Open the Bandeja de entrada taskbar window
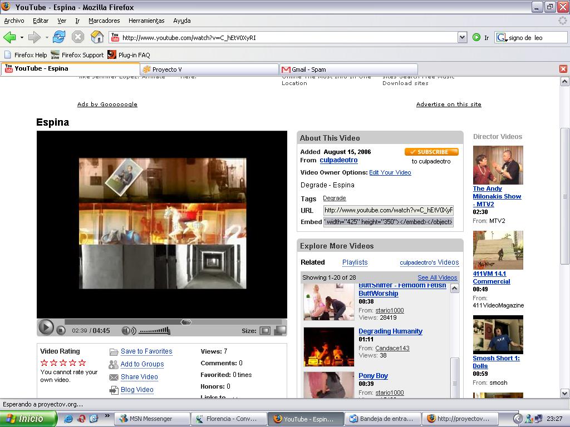This screenshot has width=570, height=427. [383, 419]
